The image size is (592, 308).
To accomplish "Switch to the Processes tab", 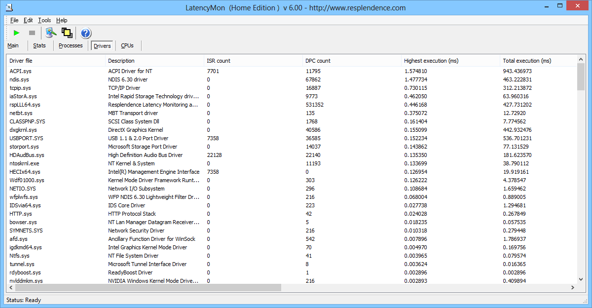I will (x=71, y=45).
